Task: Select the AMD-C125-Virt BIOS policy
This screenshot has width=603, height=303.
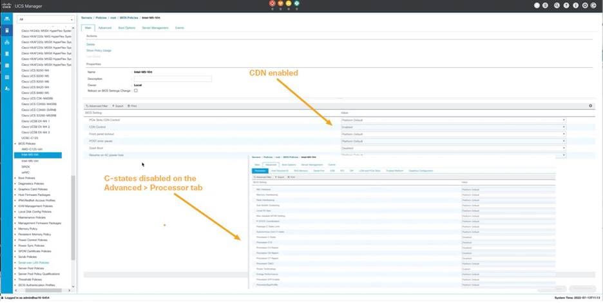Action: click(x=32, y=149)
